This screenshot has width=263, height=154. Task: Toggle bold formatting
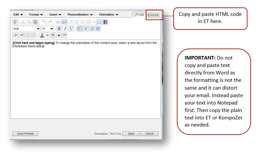[x=59, y=29]
